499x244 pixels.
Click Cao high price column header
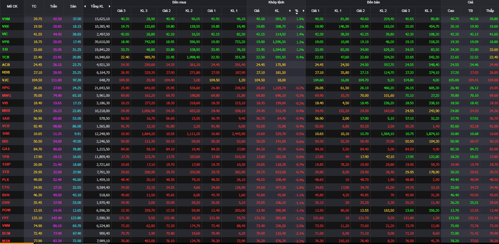click(x=451, y=11)
